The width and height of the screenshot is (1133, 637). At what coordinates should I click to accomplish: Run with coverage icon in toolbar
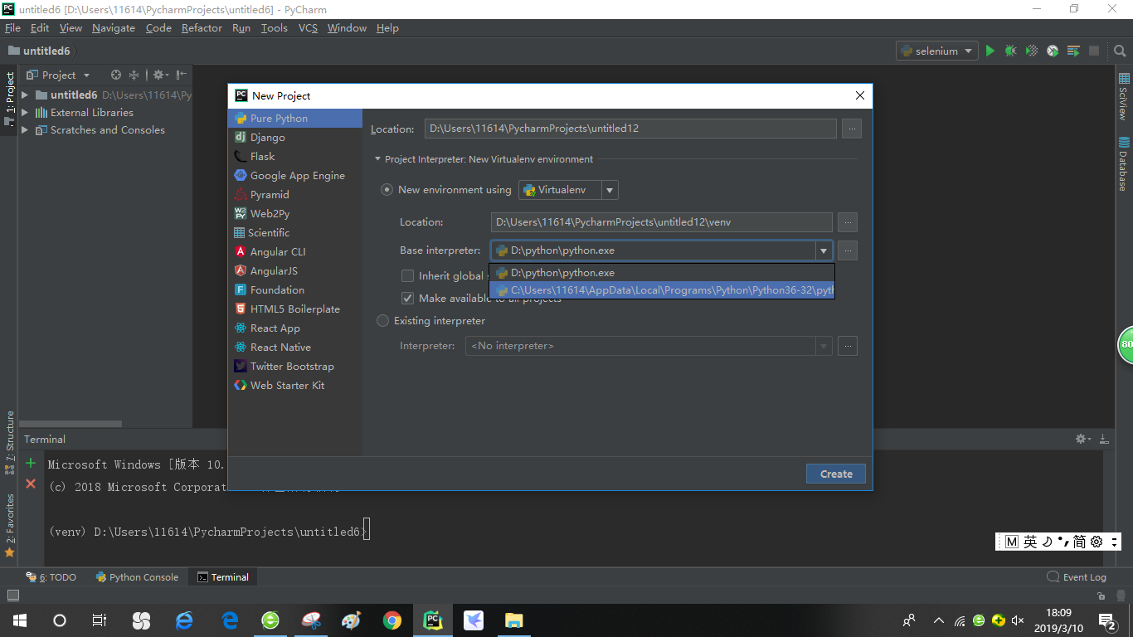coord(1032,51)
